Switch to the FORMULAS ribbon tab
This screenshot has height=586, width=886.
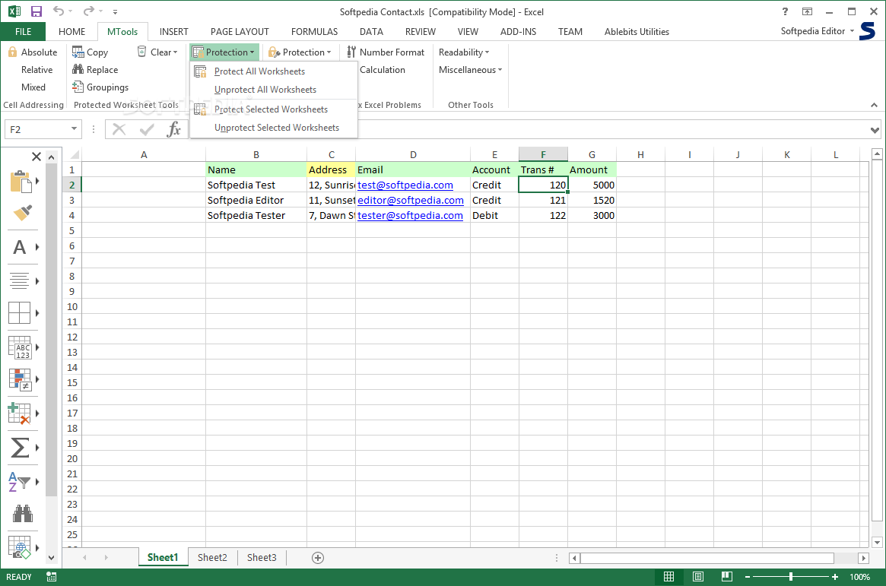(x=314, y=32)
